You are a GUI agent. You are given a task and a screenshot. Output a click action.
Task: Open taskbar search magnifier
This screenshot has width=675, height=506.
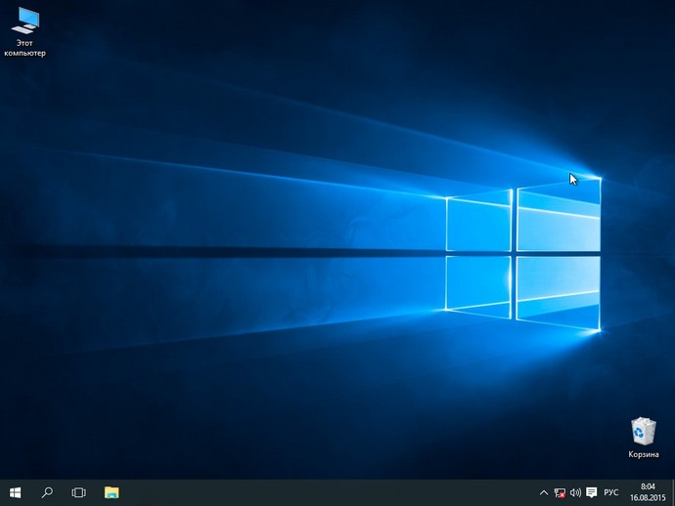pos(47,492)
